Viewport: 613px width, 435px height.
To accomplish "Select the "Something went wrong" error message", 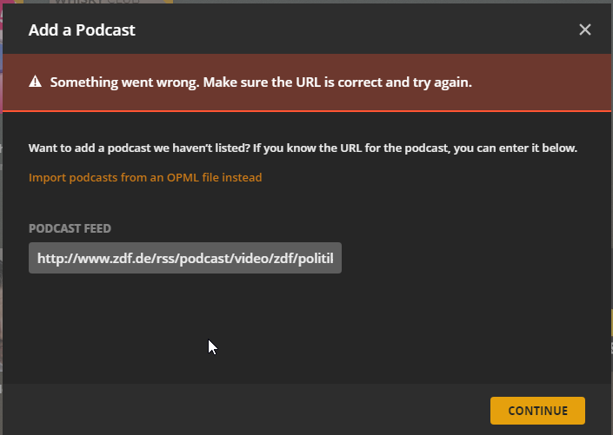I will (x=261, y=82).
